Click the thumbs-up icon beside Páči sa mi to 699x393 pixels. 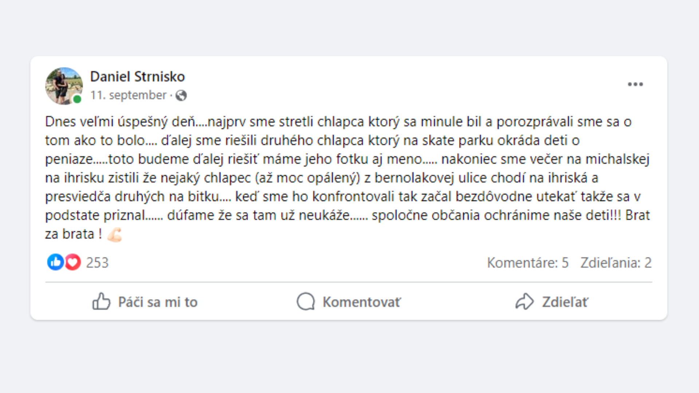(101, 302)
